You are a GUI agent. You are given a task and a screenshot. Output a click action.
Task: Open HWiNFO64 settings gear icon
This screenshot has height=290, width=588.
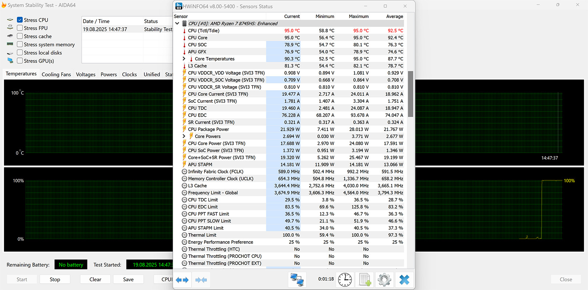pyautogui.click(x=384, y=280)
